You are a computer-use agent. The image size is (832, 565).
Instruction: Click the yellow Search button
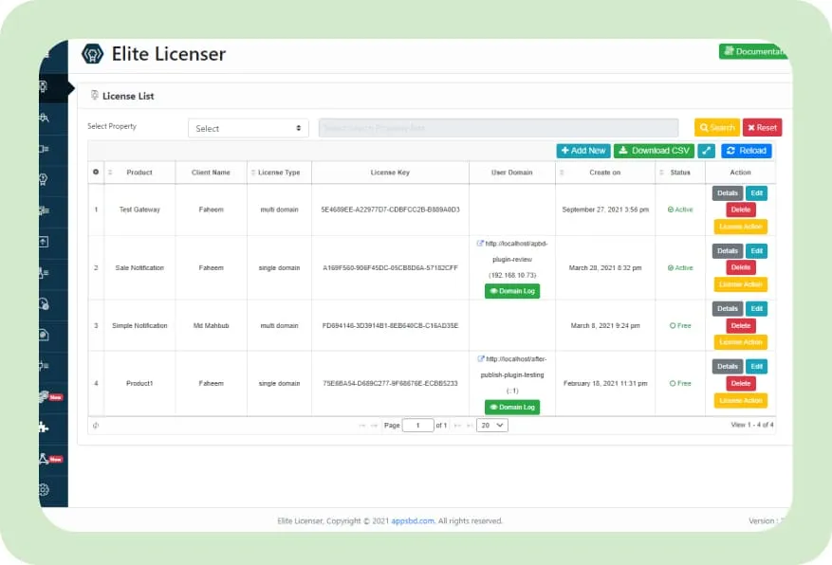717,128
